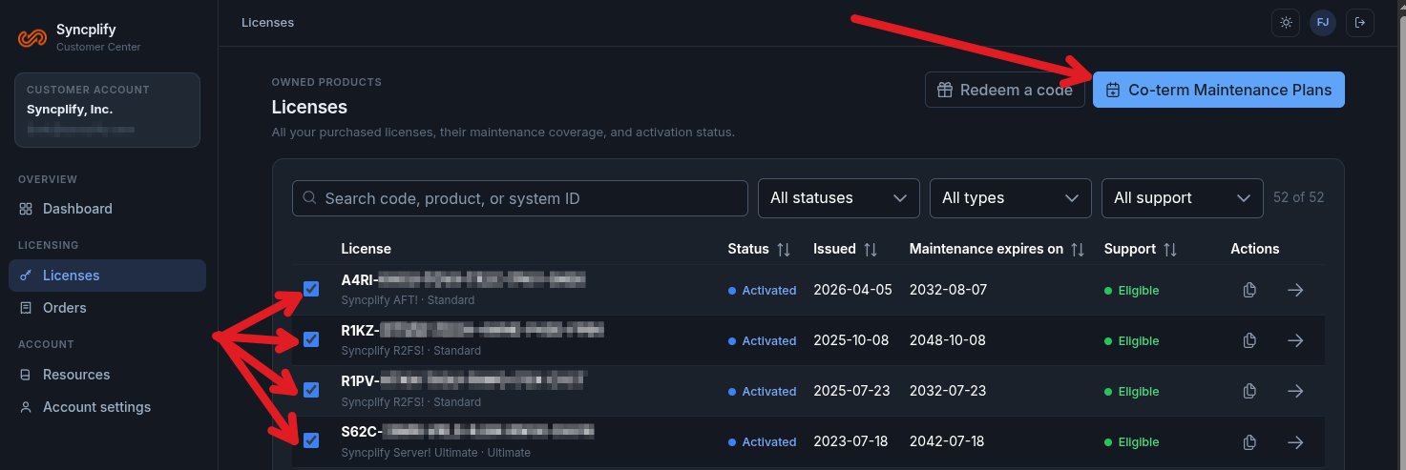
Task: Click the 52 of 52 results counter
Action: tap(1298, 197)
